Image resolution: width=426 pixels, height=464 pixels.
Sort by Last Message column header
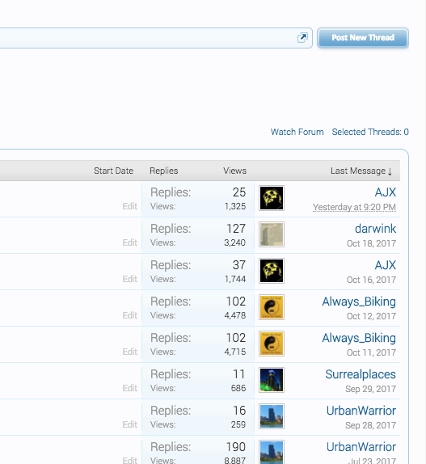[x=361, y=171]
